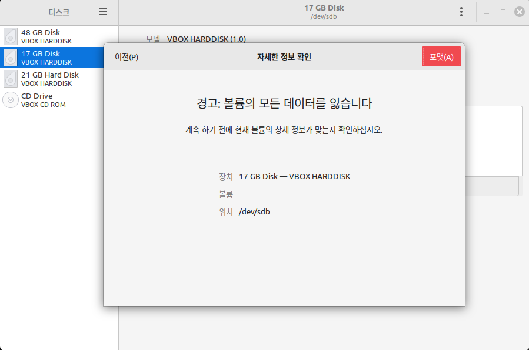Screen dimensions: 529x350
Task: Click the 21 GB Hard Disk drive icon
Action: click(11, 79)
